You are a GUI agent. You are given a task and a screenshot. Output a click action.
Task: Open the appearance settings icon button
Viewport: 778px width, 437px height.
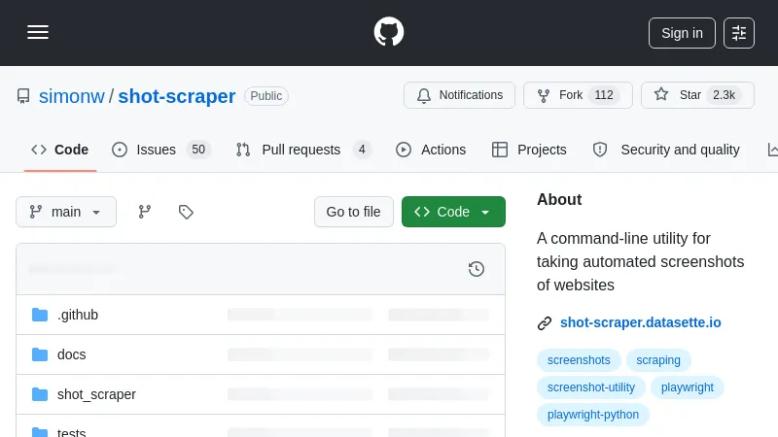pos(739,32)
